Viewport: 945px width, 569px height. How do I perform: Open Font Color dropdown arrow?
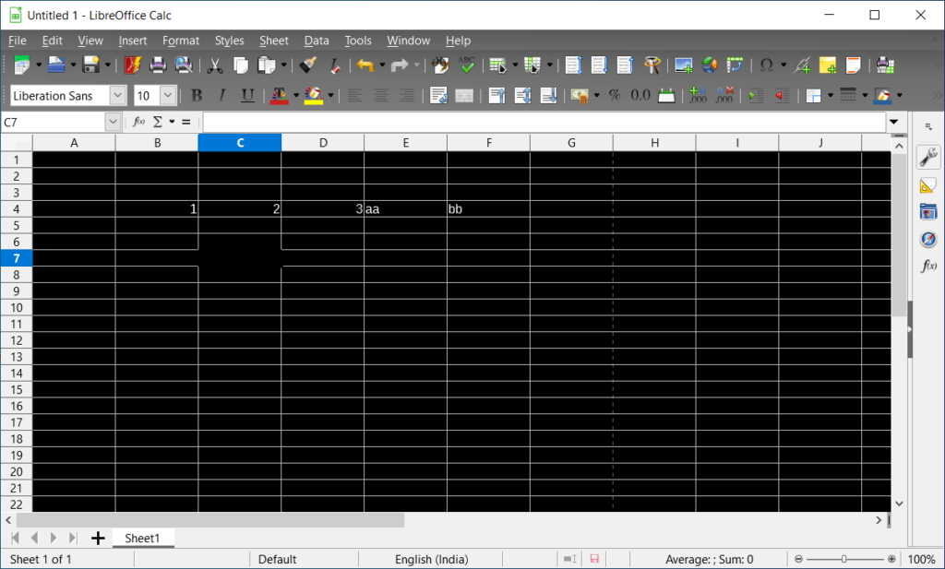tap(296, 95)
